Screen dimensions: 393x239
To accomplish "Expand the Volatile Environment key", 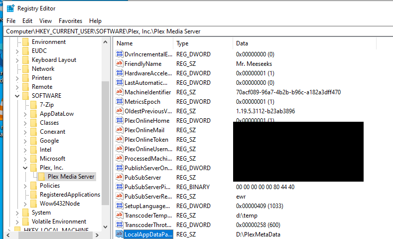I will point(17,222).
